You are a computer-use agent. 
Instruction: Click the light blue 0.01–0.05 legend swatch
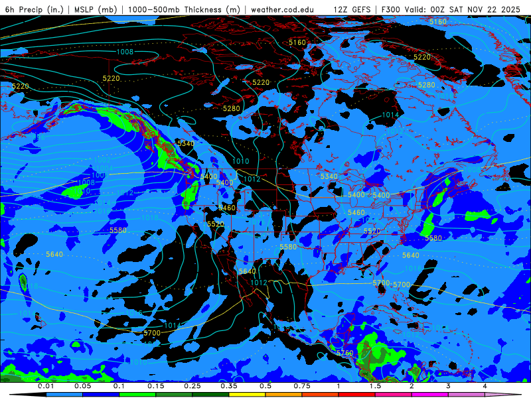coord(64,395)
